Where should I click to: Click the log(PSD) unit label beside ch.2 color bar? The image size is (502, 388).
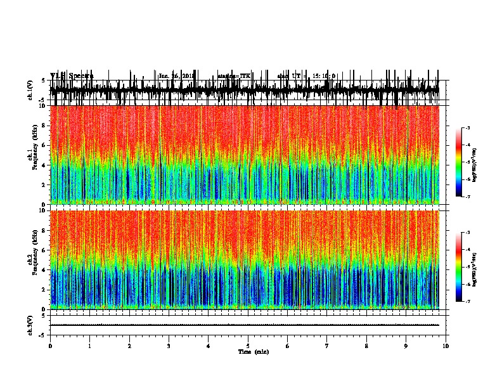tap(474, 269)
